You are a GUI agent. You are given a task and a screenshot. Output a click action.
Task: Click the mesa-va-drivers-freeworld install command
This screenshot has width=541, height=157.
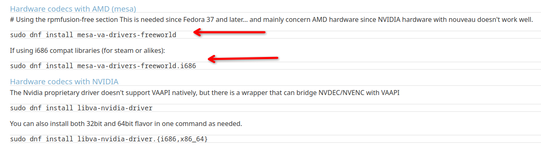click(93, 35)
